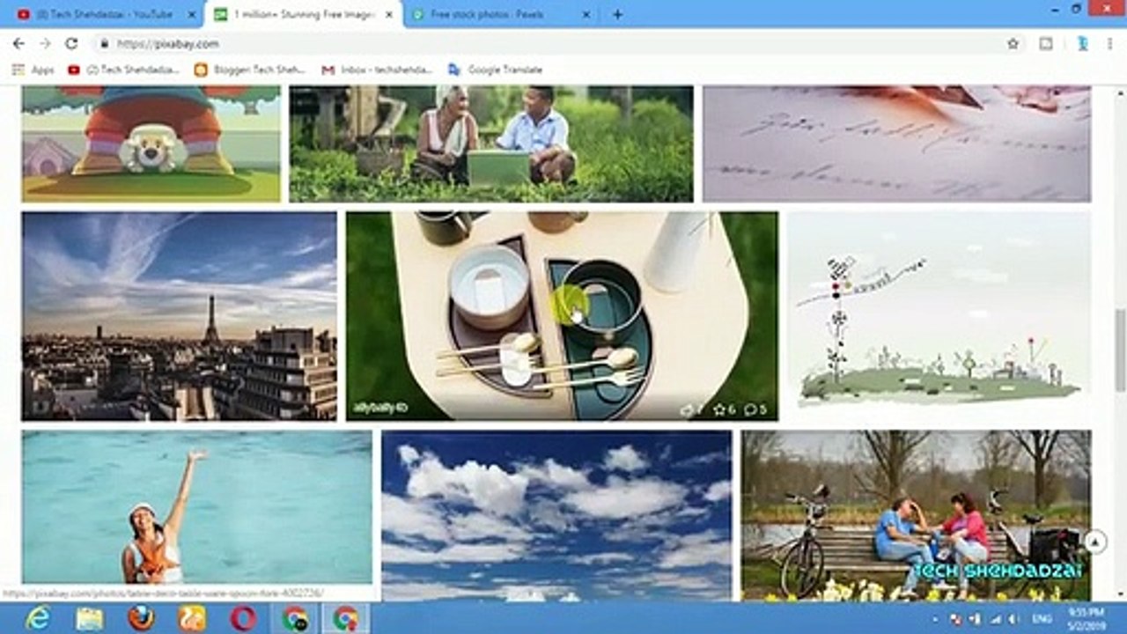Switch to the active Chrome taskbar window
Image resolution: width=1127 pixels, height=634 pixels.
(x=346, y=618)
